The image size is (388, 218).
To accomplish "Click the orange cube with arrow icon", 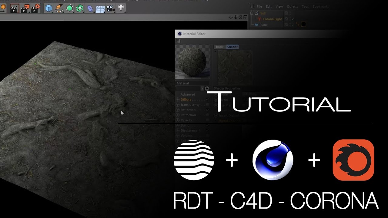I will click(x=3, y=8).
